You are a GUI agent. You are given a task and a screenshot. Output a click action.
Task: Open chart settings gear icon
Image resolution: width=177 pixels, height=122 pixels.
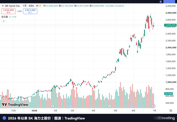(x=171, y=111)
